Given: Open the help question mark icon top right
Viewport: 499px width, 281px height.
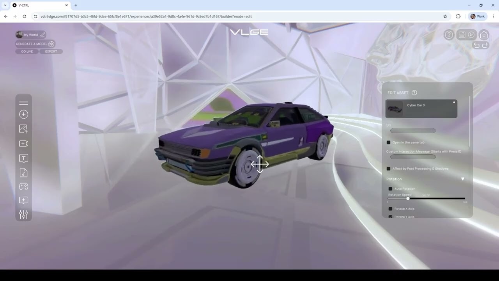Looking at the screenshot, I should [x=449, y=35].
